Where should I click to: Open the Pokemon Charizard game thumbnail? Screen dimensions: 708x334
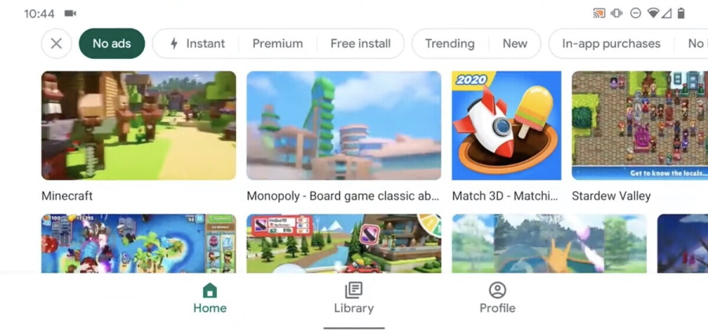[x=549, y=244]
